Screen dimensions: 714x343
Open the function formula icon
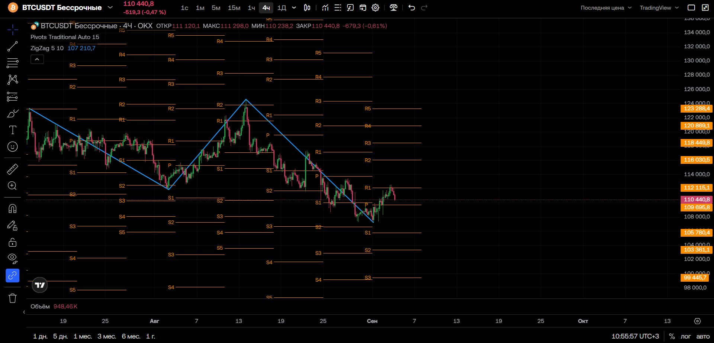coord(350,7)
